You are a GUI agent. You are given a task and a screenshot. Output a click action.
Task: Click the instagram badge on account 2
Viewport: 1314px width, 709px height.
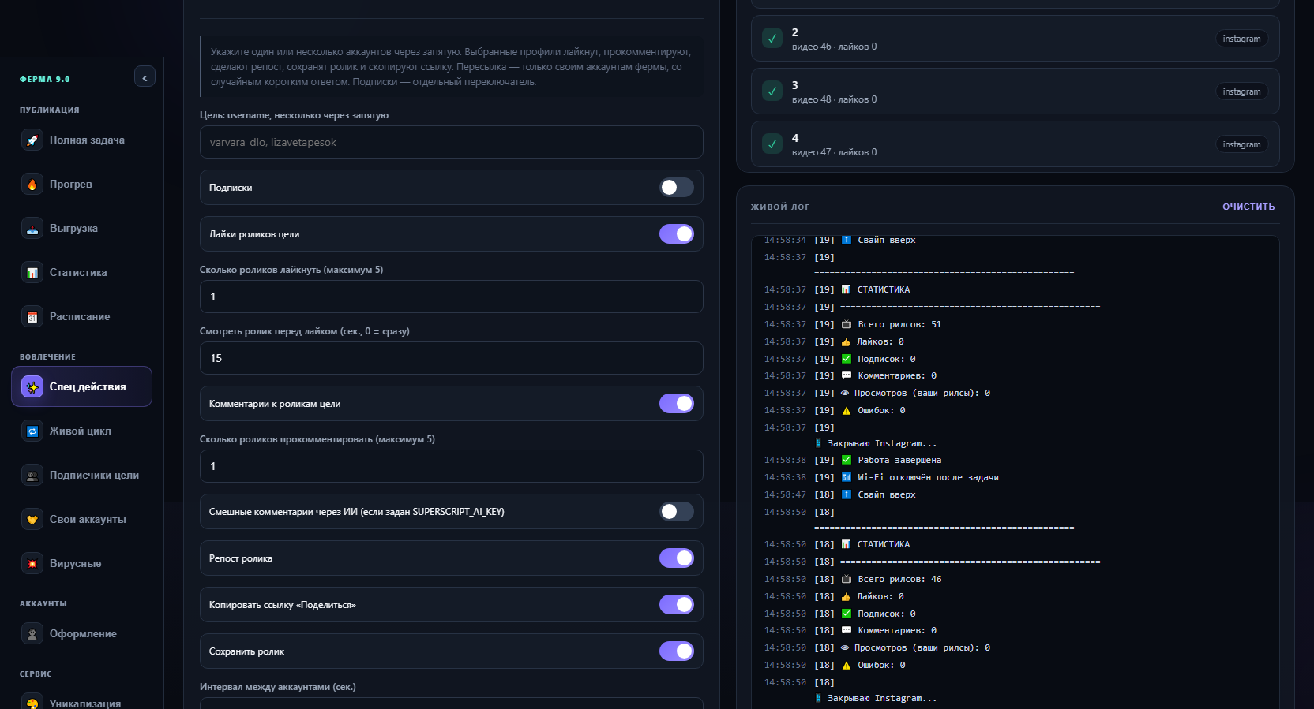(1241, 39)
